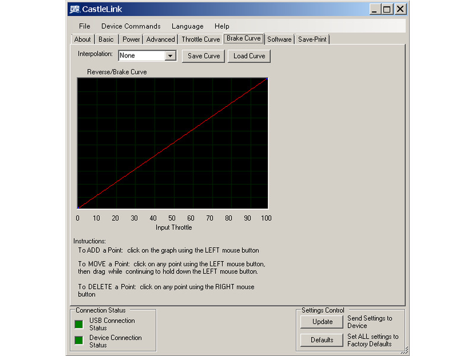Switch to the Software tab
Screen dimensions: 475x356
pos(279,40)
